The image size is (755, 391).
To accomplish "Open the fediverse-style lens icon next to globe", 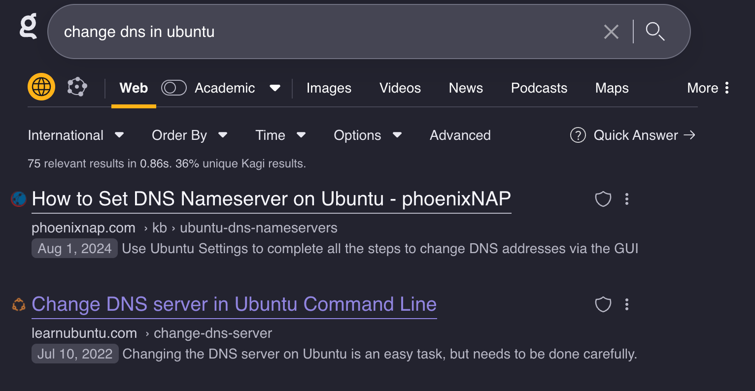I will point(77,87).
